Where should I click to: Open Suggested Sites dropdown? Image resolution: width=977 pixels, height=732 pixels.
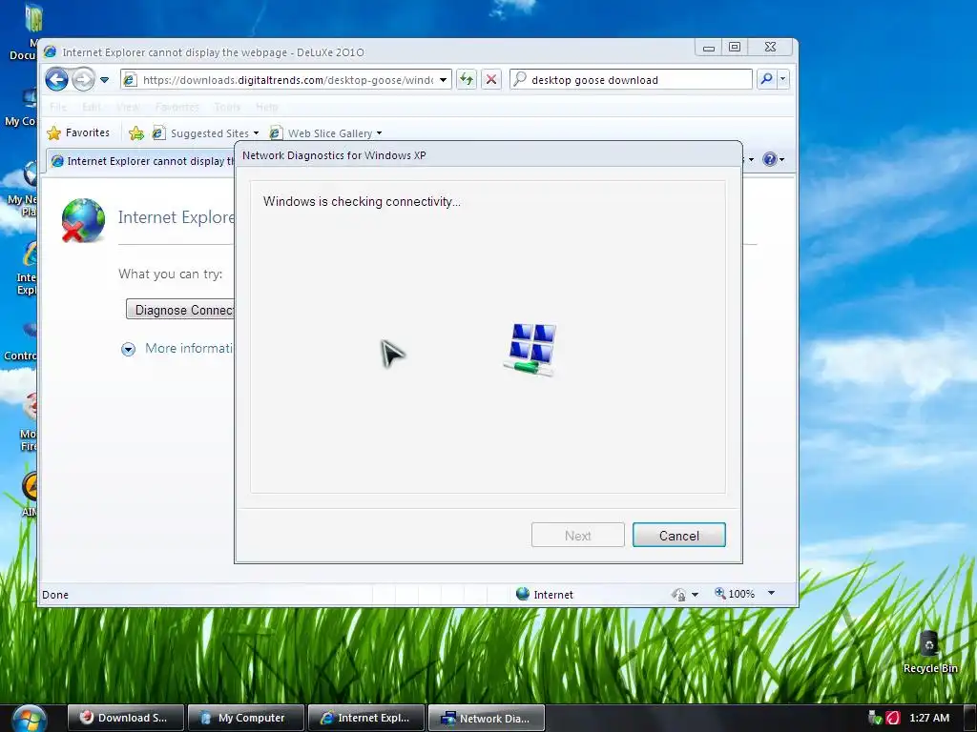coord(206,133)
